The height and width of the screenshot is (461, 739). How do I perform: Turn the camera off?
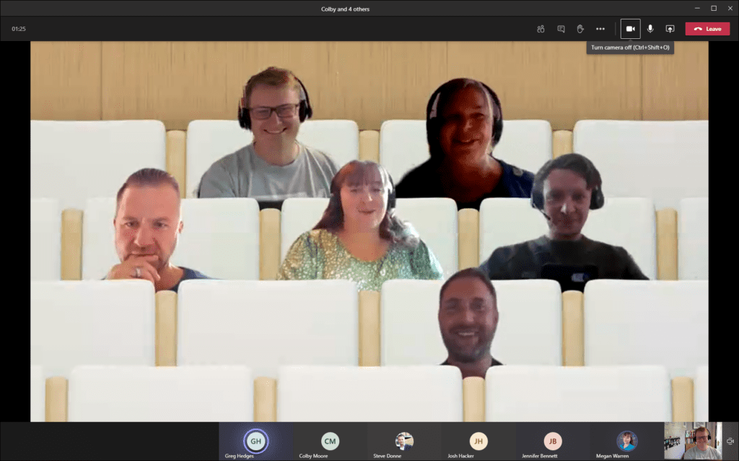click(x=630, y=29)
